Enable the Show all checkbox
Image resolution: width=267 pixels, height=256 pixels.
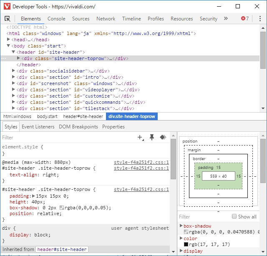[x=234, y=216]
